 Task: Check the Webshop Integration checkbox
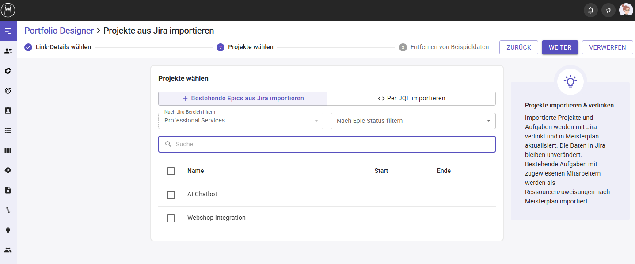(x=171, y=218)
